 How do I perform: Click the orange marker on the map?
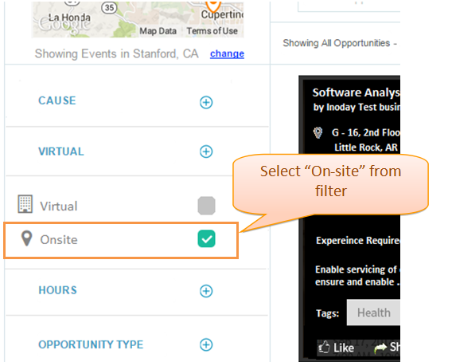(x=213, y=6)
